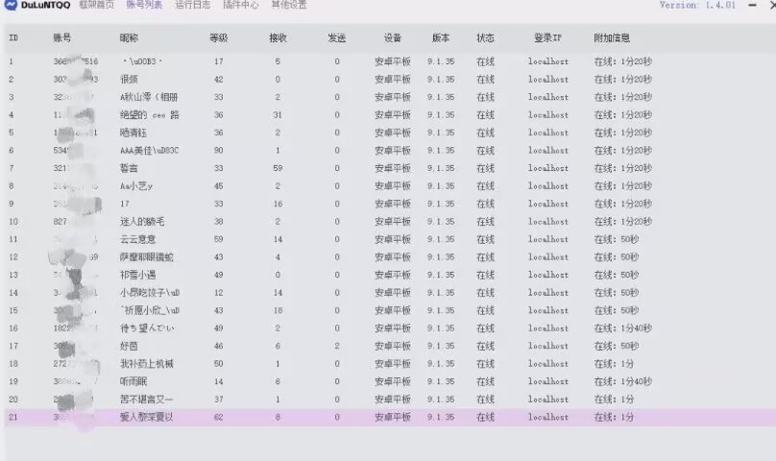Click row 1 account number ending 516
The height and width of the screenshot is (461, 776).
(76, 61)
